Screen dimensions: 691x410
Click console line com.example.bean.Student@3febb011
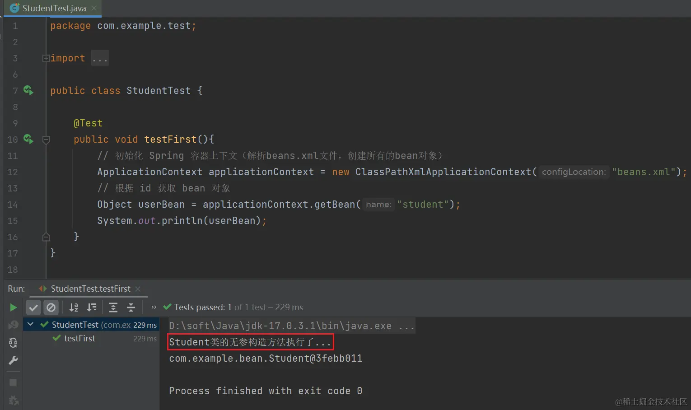coord(266,359)
